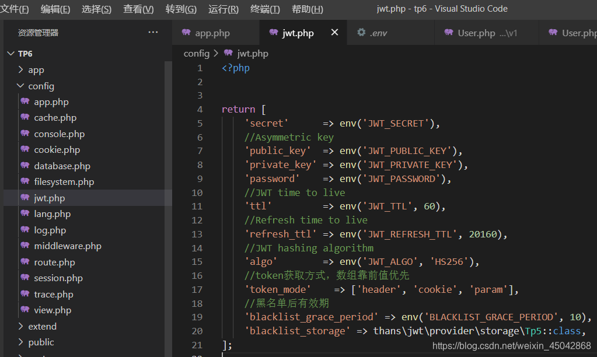Click the PHP icon beside database.php
597x357 pixels.
[x=25, y=166]
